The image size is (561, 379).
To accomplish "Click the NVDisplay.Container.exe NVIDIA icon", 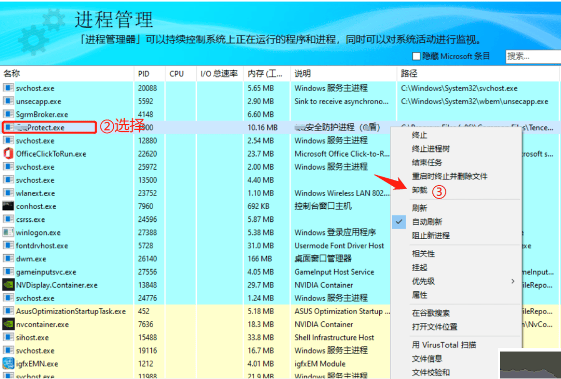I will [x=8, y=285].
